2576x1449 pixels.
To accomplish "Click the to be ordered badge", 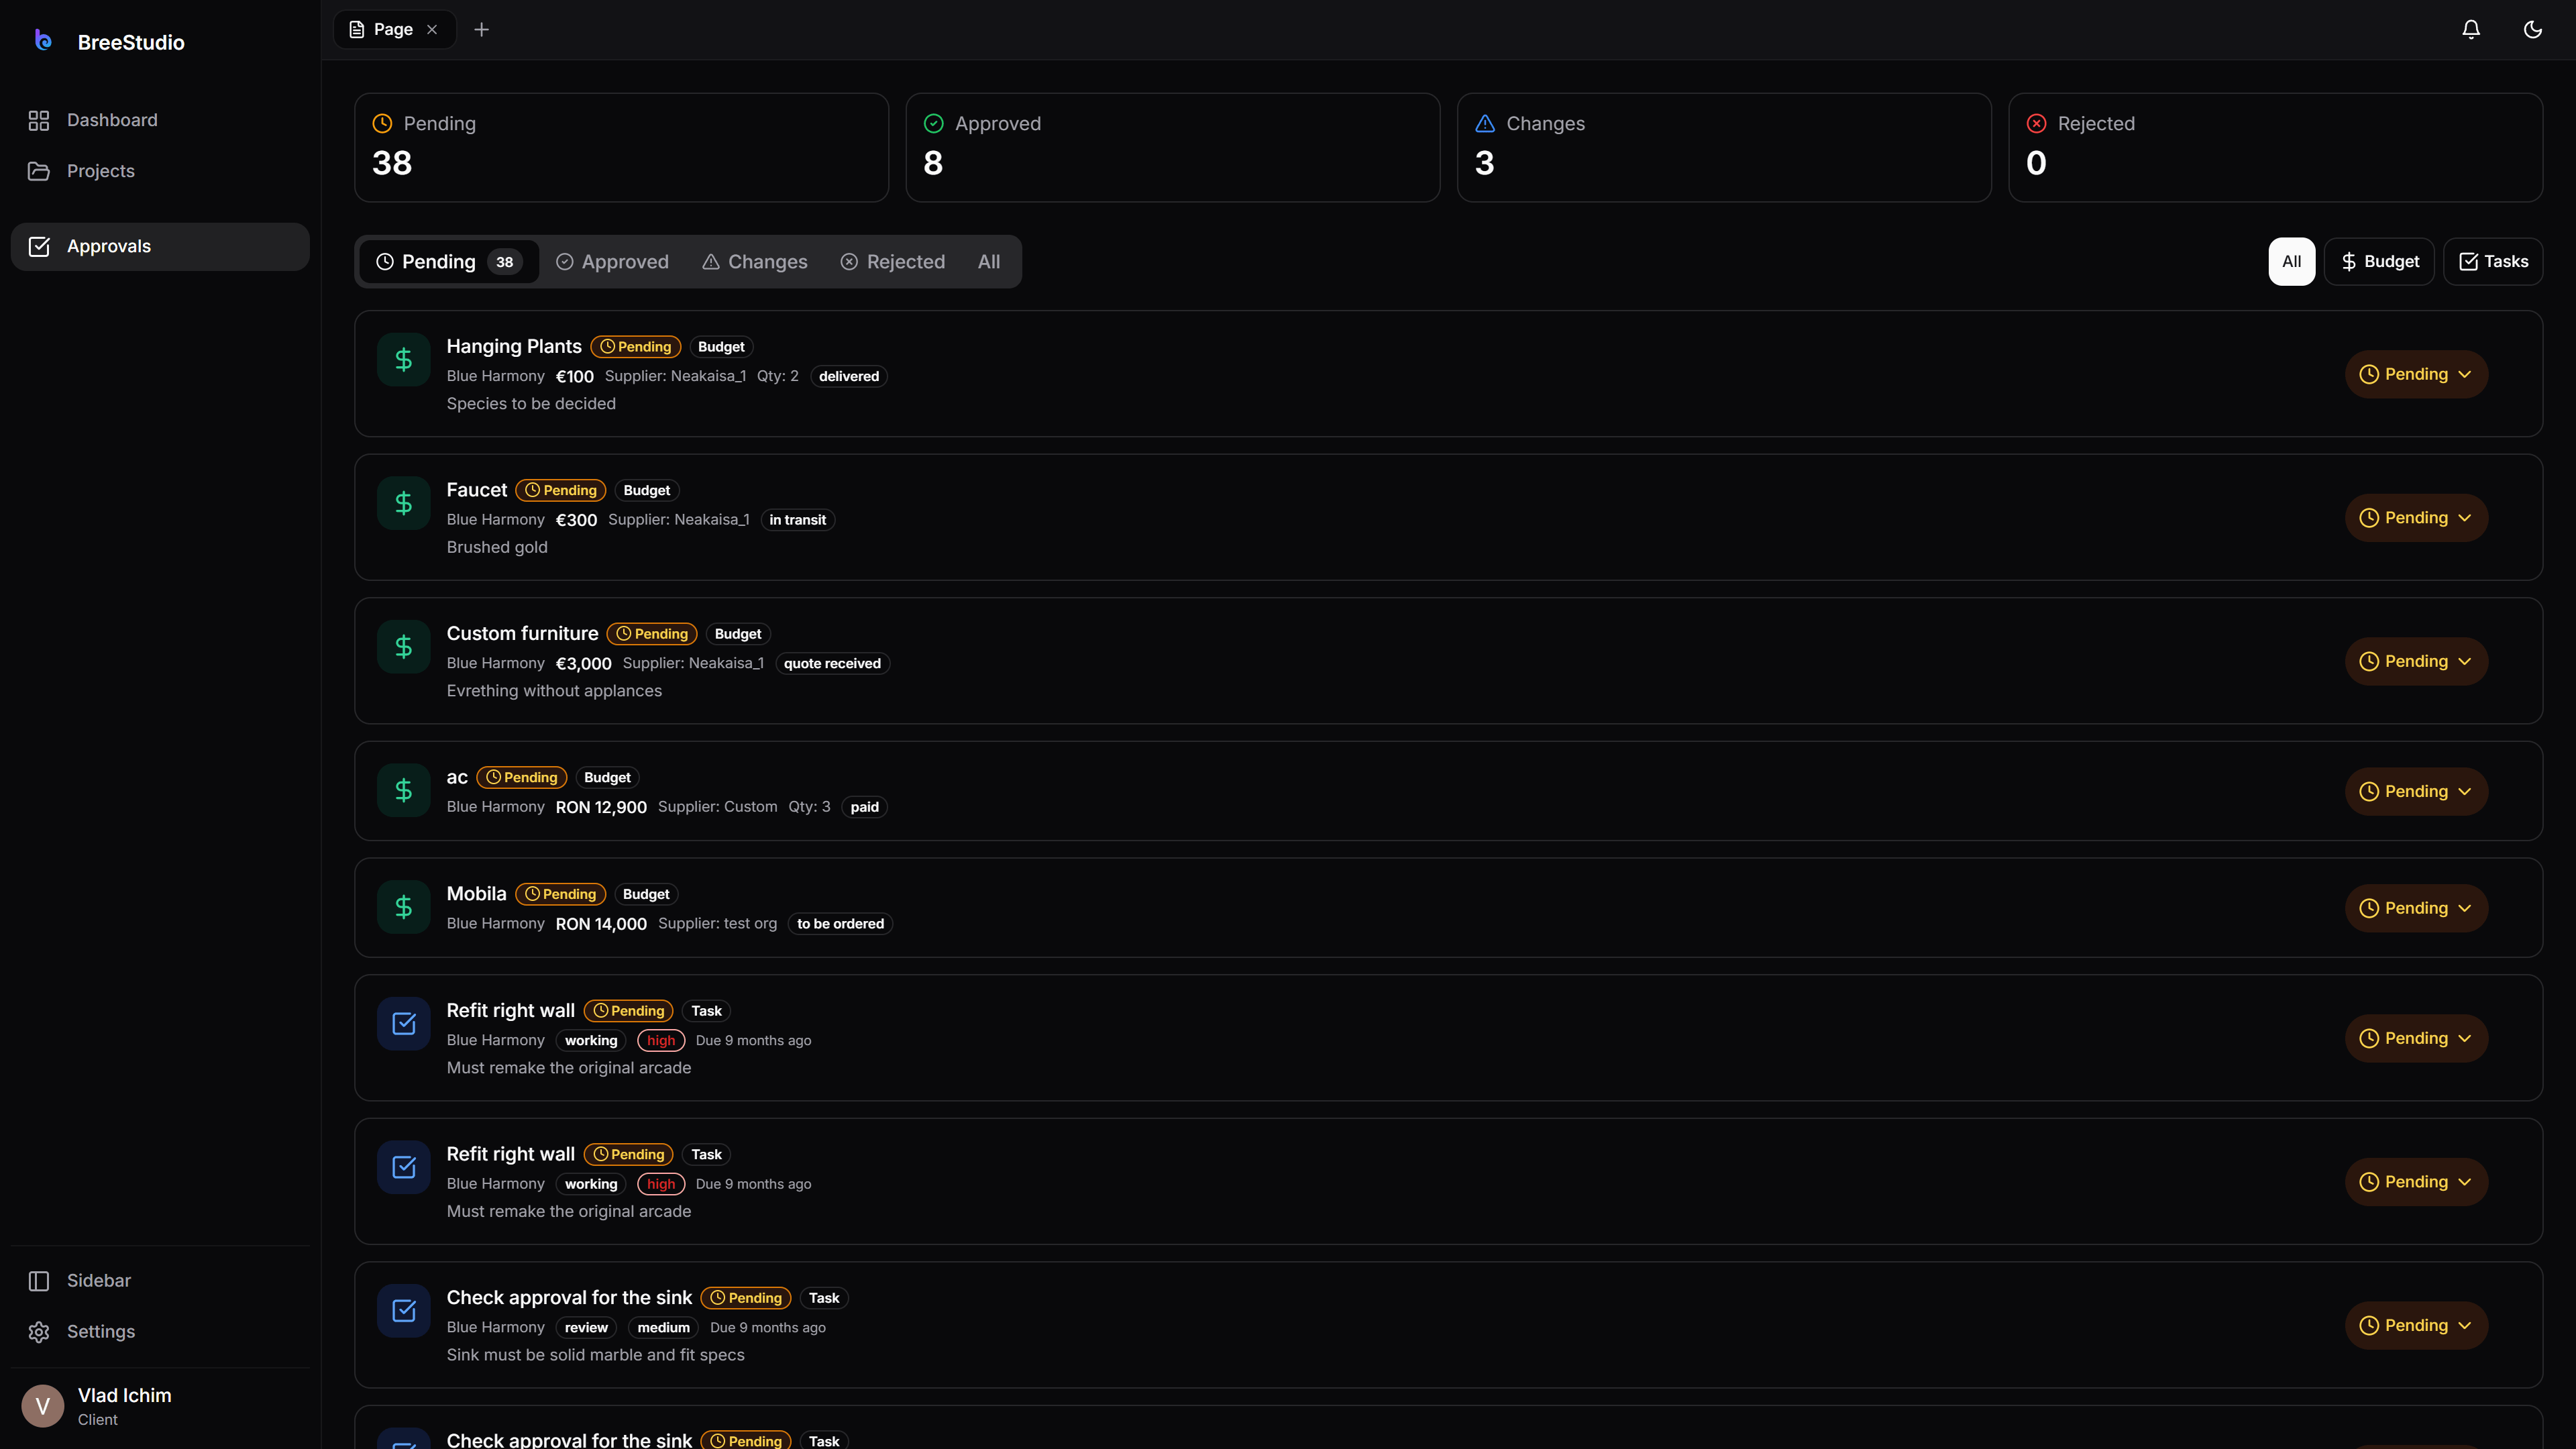I will 840,924.
